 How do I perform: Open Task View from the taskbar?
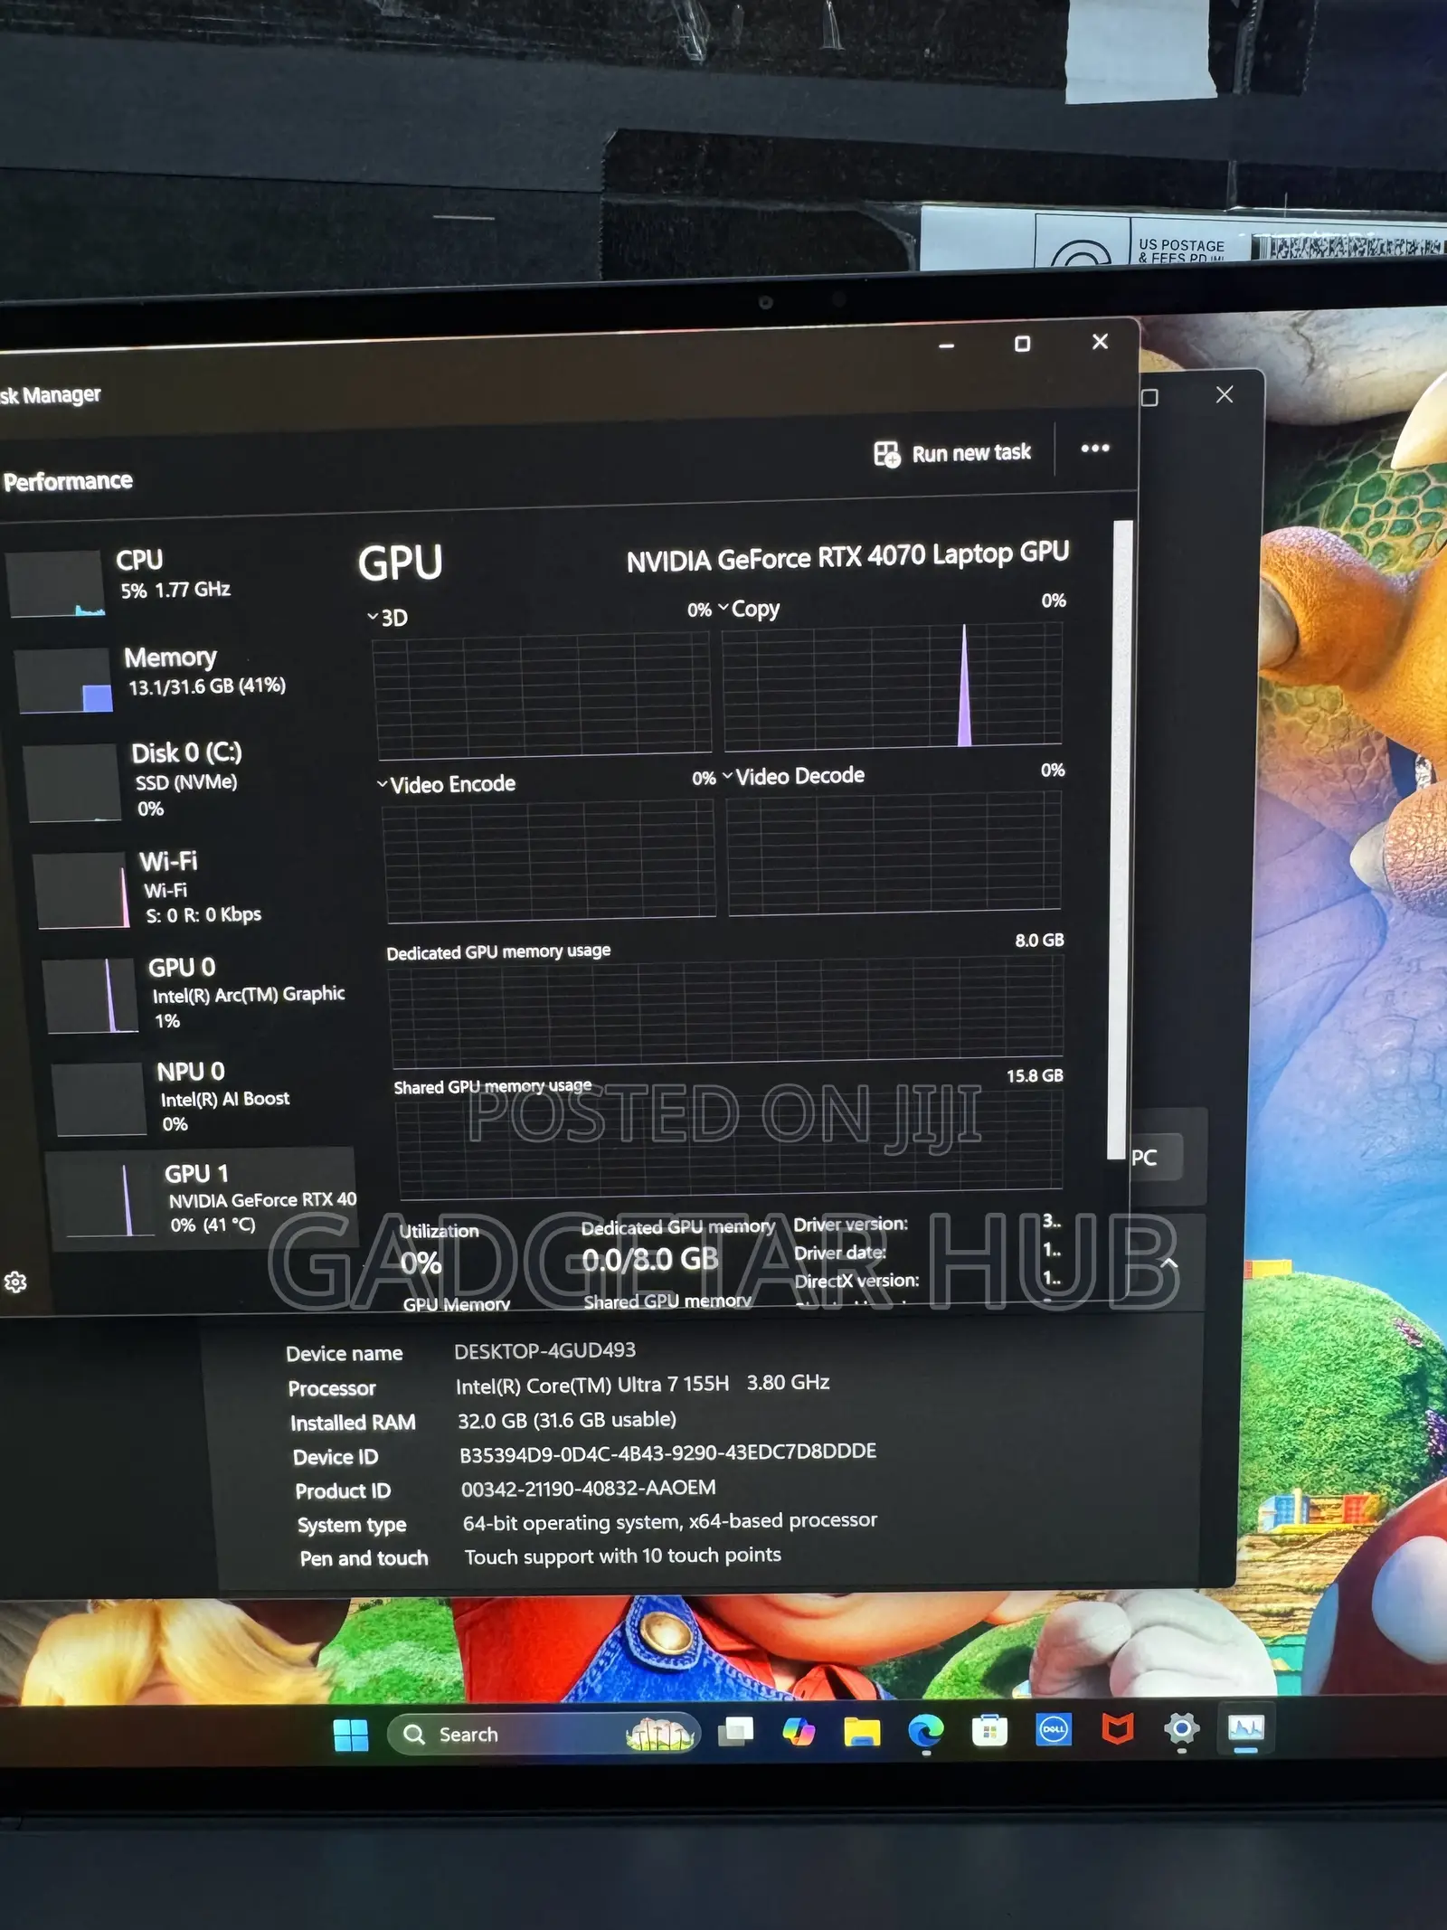click(735, 1732)
